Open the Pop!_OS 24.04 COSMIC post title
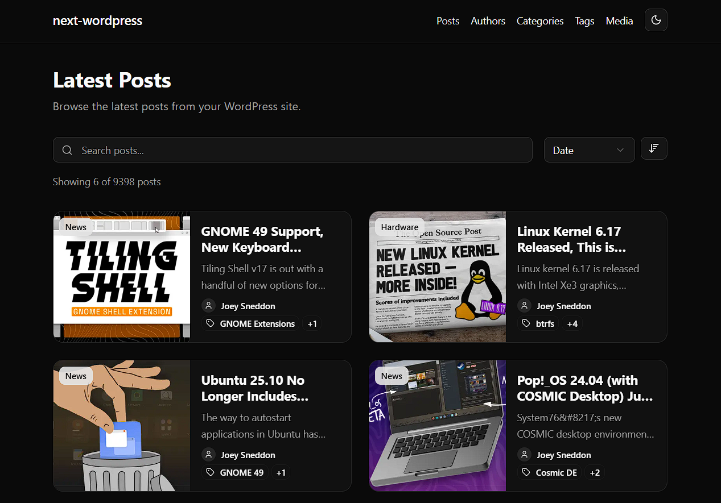The width and height of the screenshot is (721, 503). coord(585,388)
